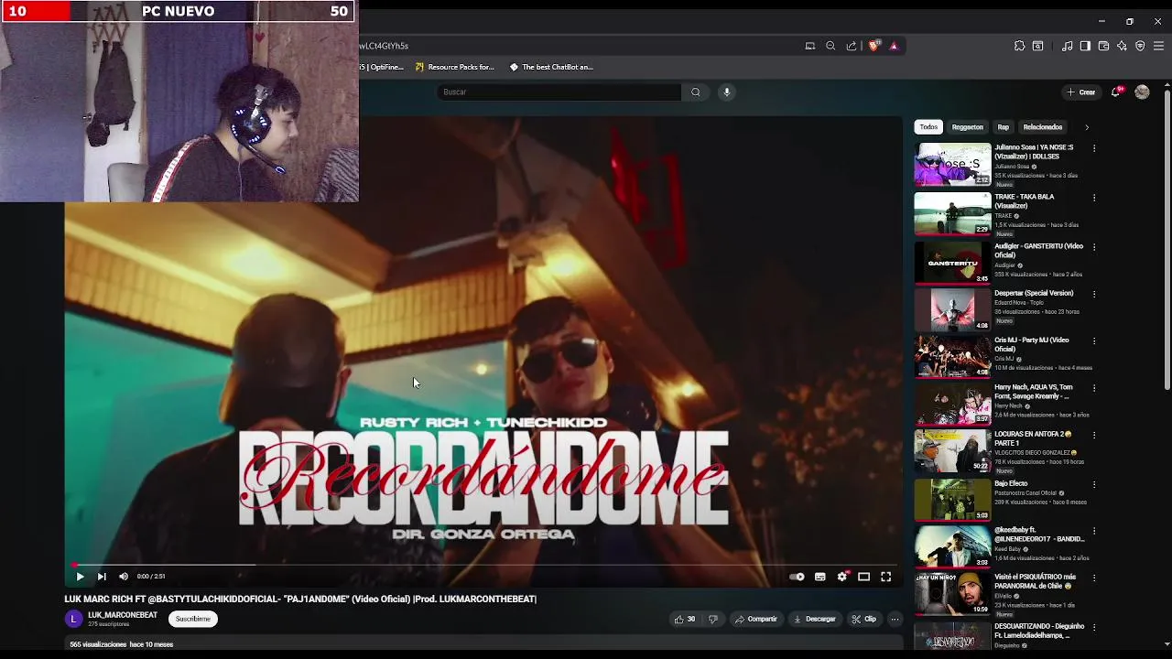Open the browser hamburger main menu
Image resolution: width=1172 pixels, height=659 pixels.
click(x=1158, y=46)
